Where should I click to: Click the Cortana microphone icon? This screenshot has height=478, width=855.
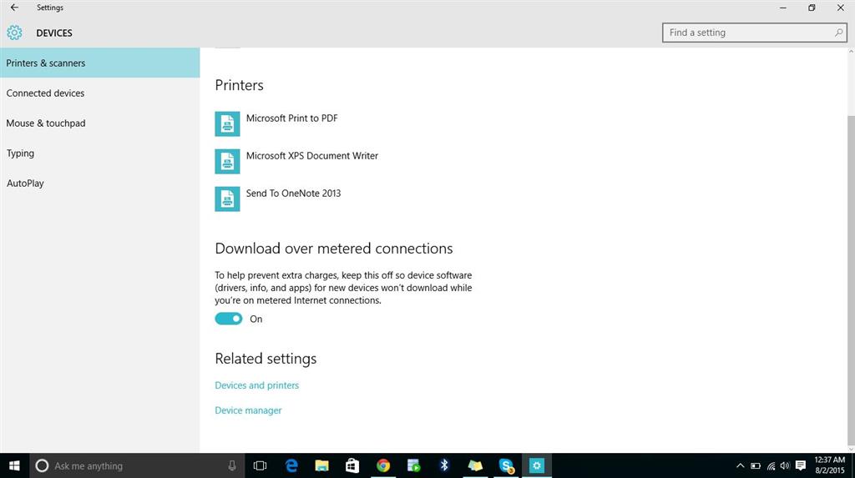(232, 465)
